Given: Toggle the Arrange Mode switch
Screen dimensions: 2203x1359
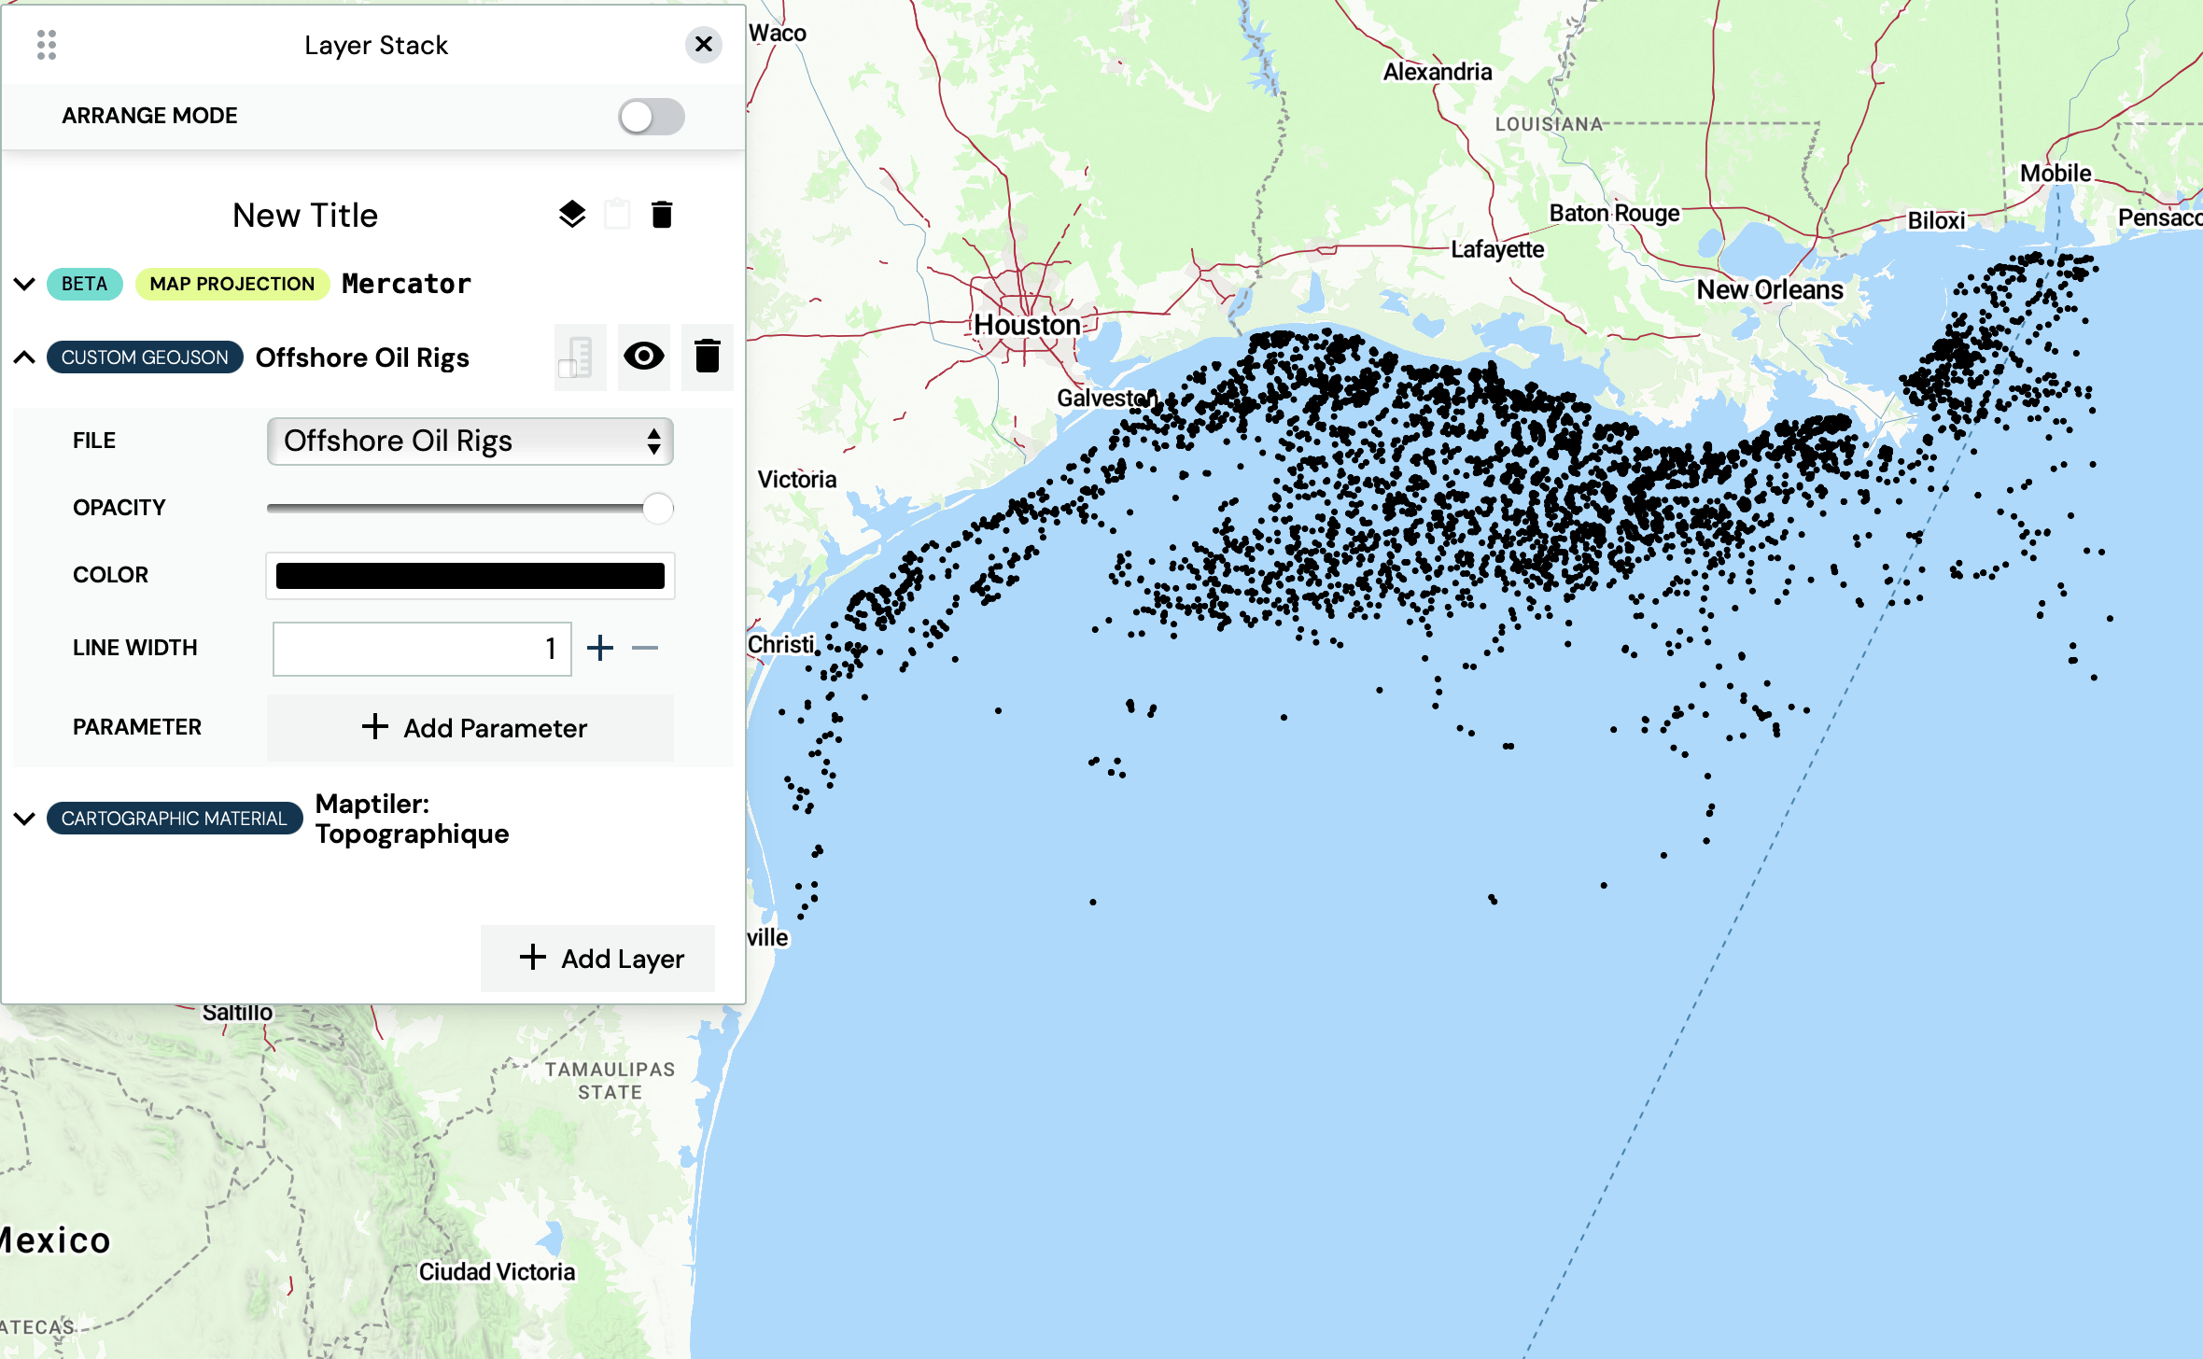Looking at the screenshot, I should click(x=652, y=117).
